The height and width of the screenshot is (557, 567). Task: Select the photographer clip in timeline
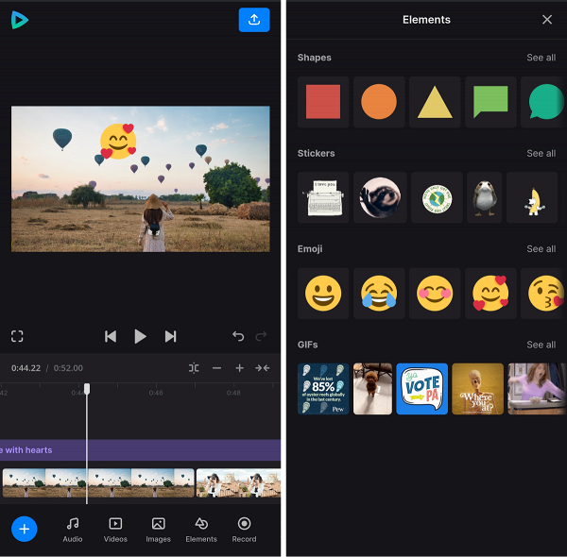[239, 483]
